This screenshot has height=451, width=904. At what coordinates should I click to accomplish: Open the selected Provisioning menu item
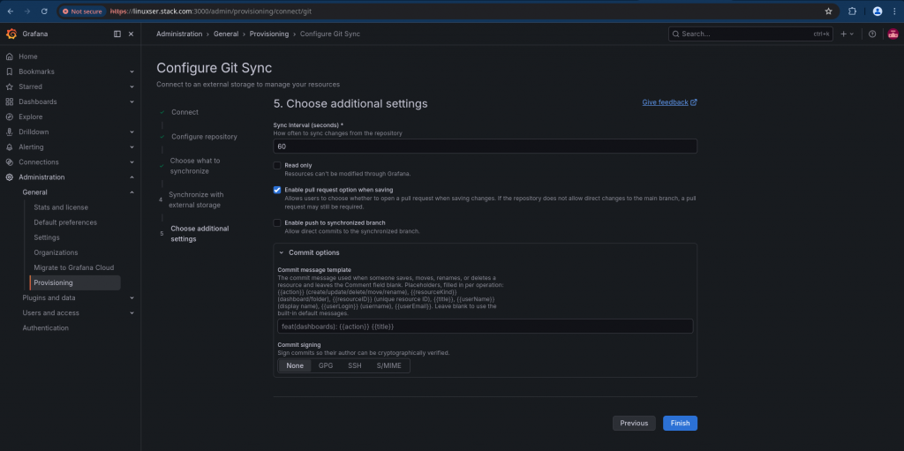(75, 282)
